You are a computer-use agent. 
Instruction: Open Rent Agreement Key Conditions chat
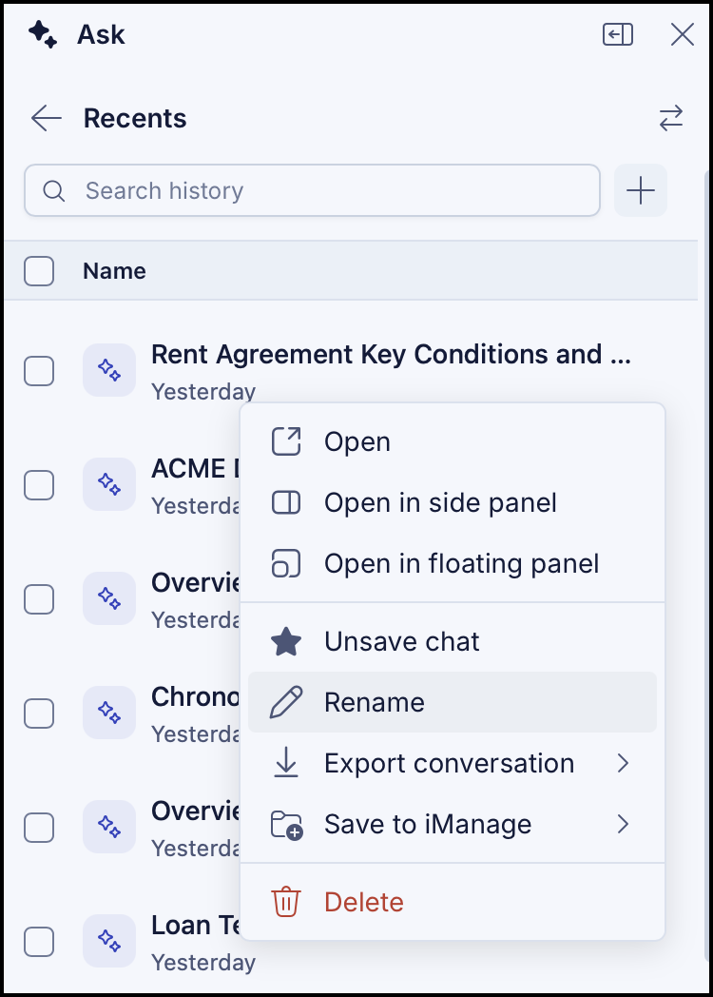click(391, 354)
